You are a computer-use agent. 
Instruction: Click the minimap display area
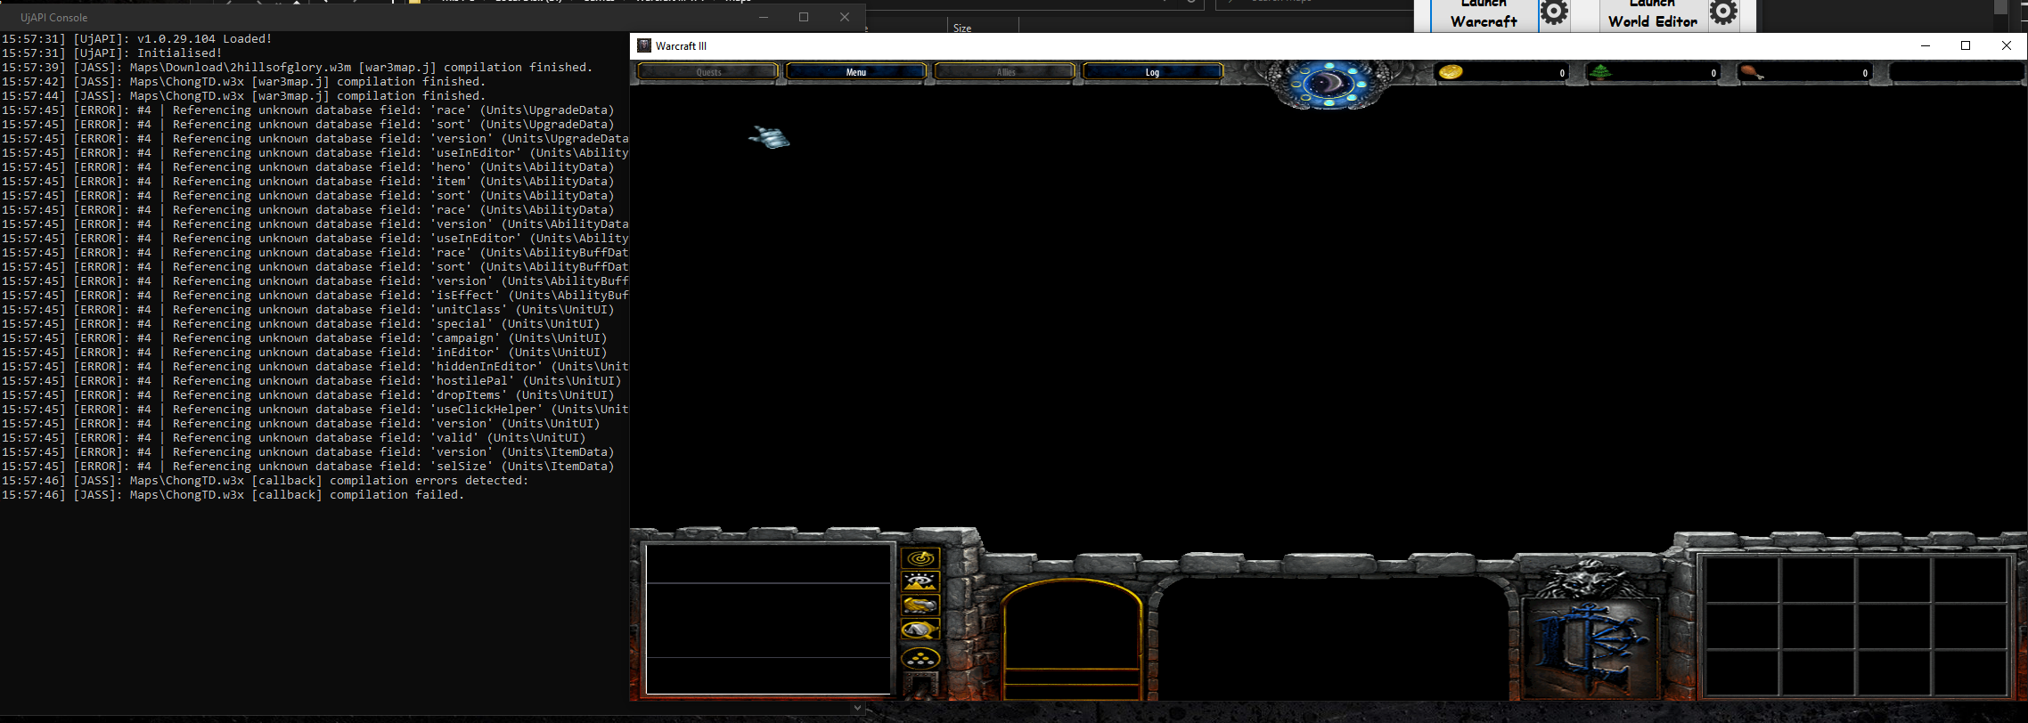click(768, 618)
